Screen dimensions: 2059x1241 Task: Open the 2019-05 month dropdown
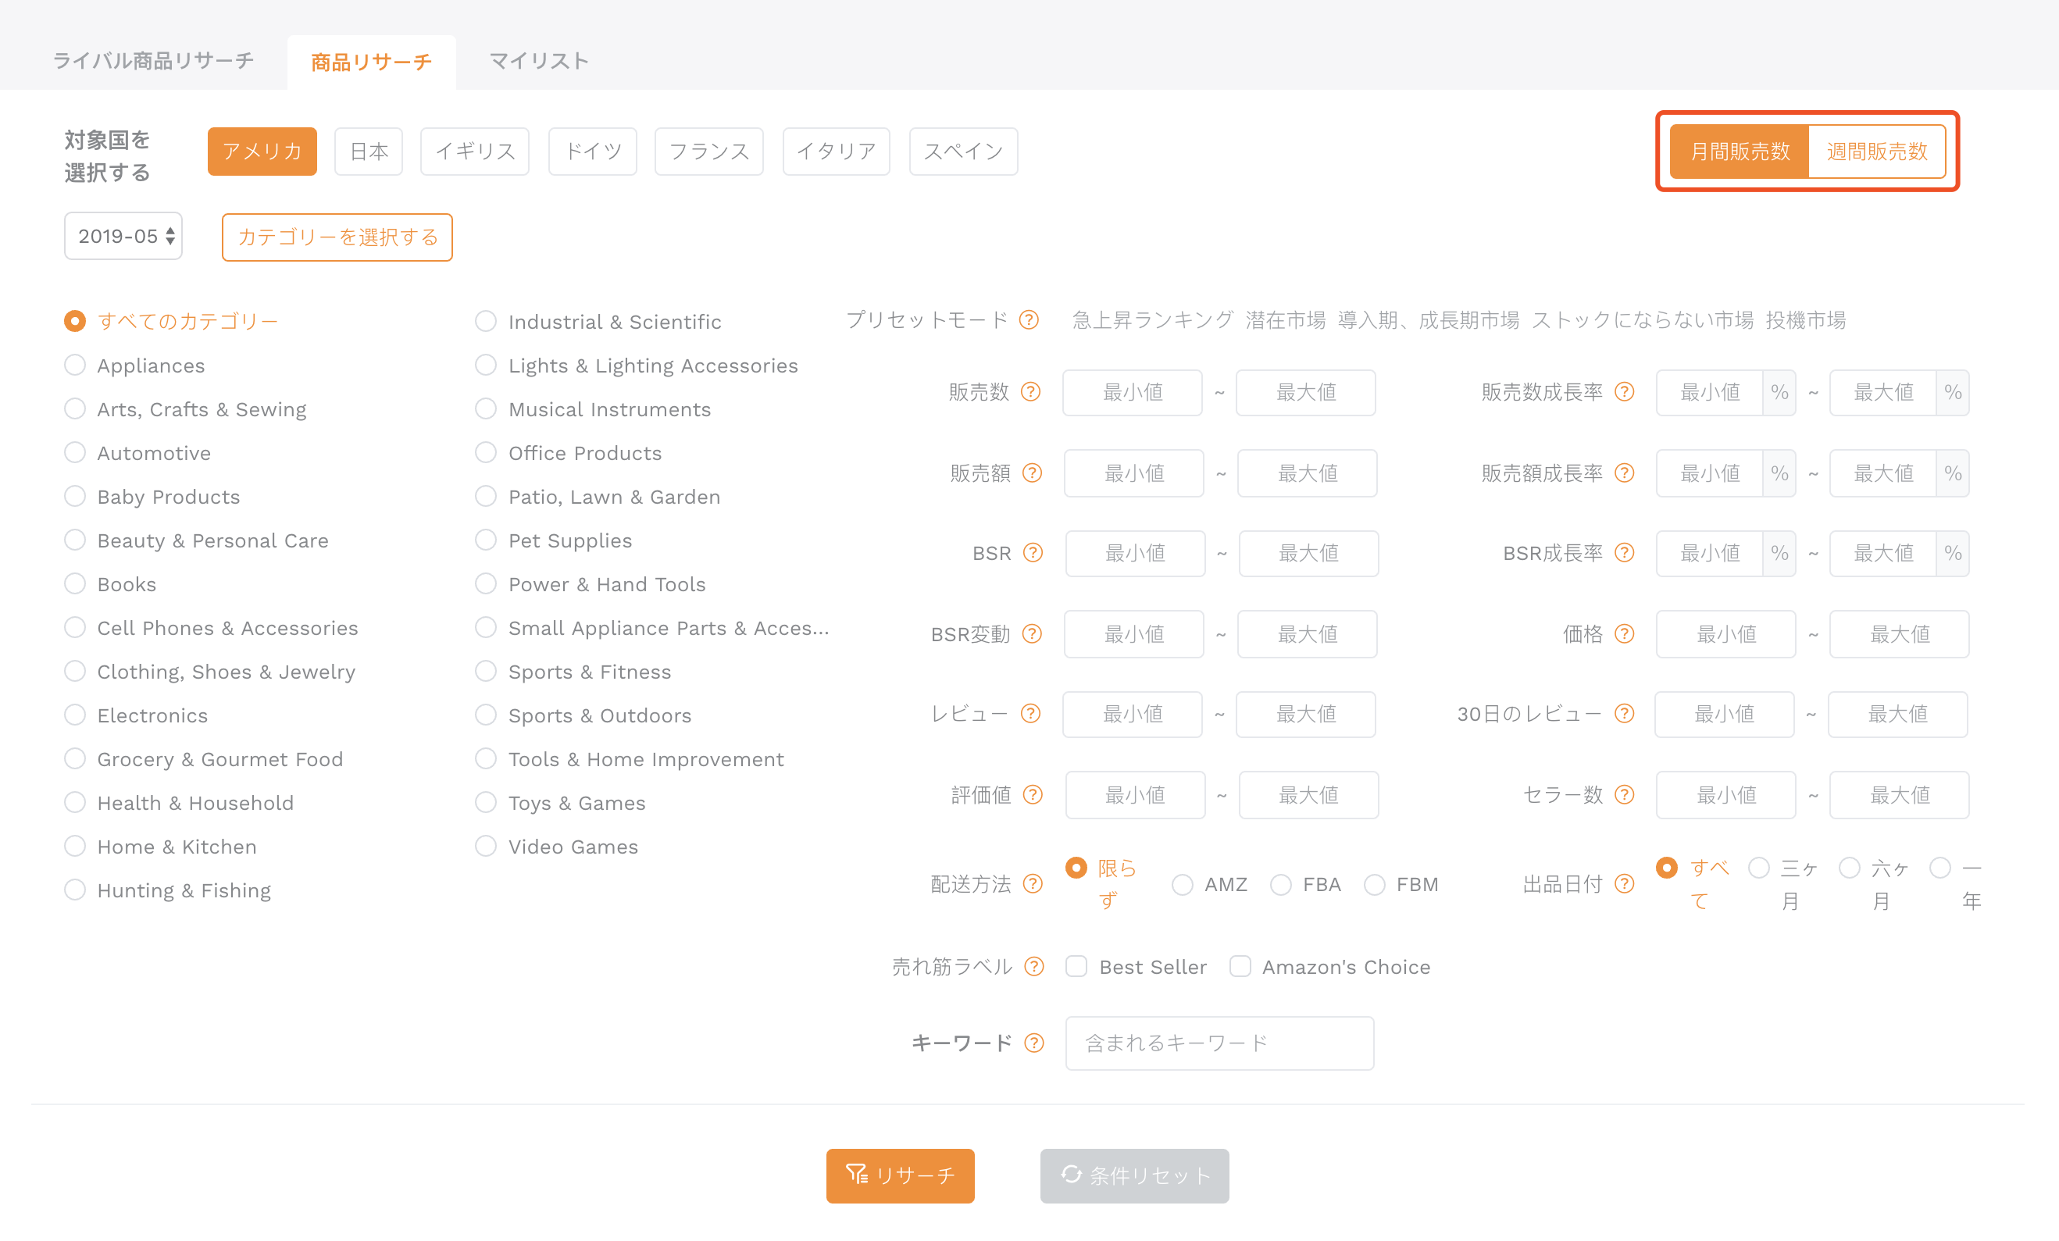123,237
